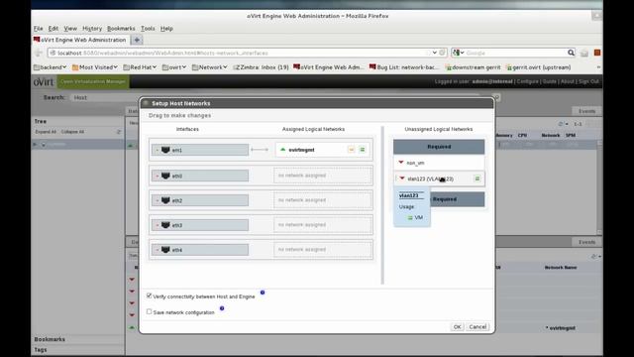Collapse the eth1 interface expander
This screenshot has height=357, width=634.
[x=157, y=150]
